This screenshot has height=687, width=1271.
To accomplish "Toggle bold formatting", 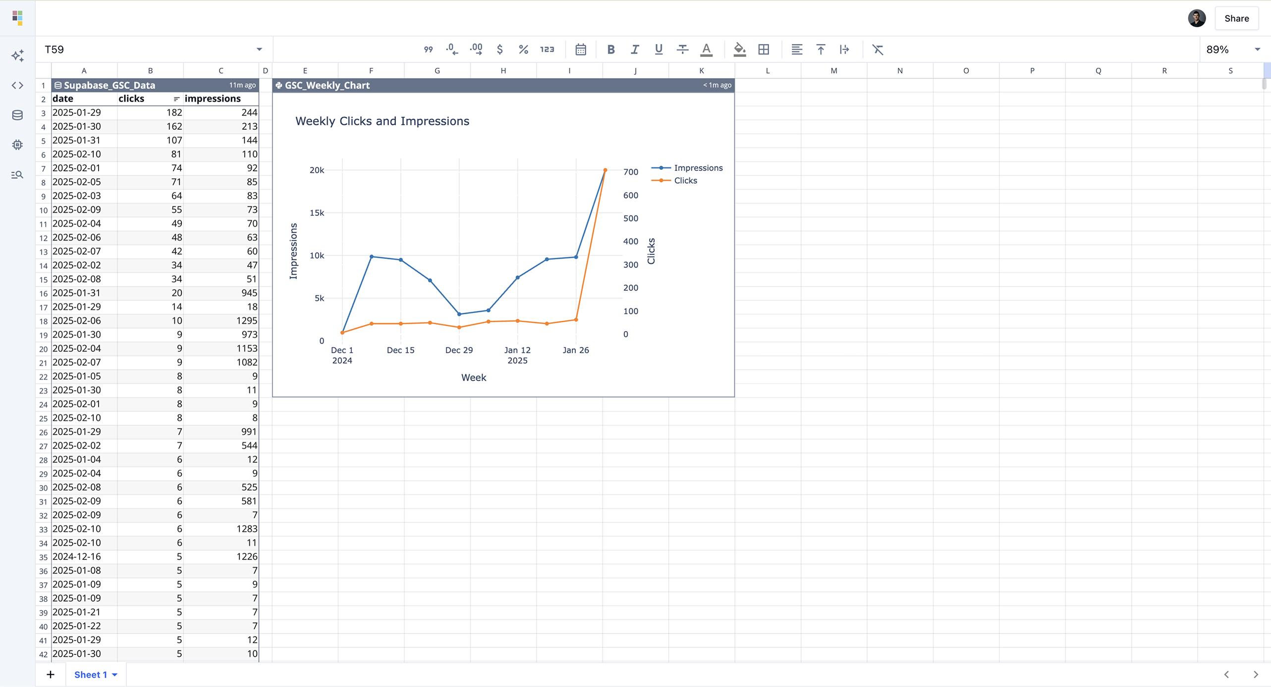I will (x=611, y=49).
